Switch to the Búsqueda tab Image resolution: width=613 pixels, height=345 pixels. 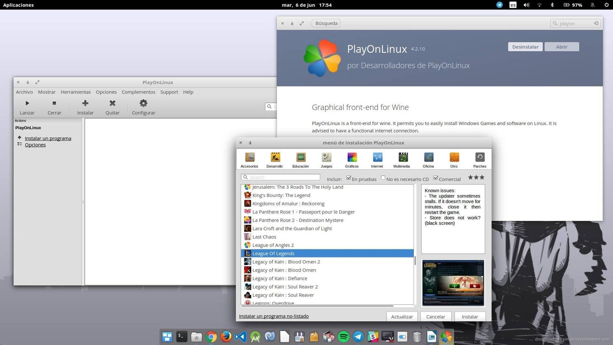pos(326,23)
